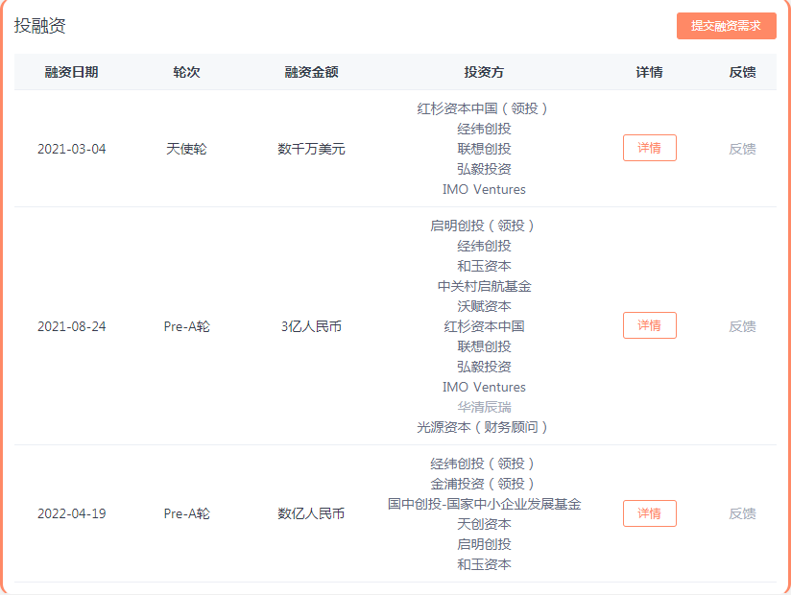
Task: Select the greyed-out 华清辰瑞 investor
Action: pos(484,407)
